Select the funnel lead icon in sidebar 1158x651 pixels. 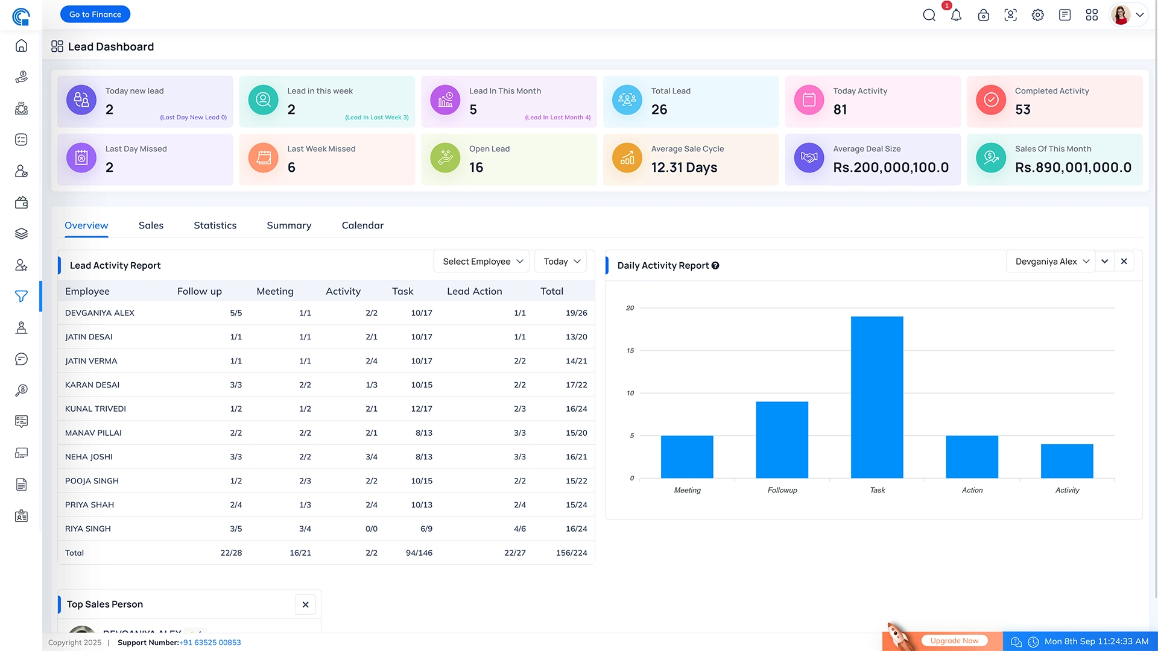(x=21, y=296)
